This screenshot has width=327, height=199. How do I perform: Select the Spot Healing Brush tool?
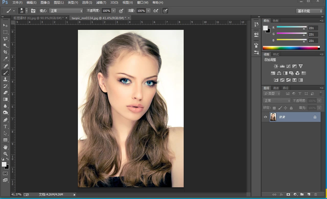point(5,66)
